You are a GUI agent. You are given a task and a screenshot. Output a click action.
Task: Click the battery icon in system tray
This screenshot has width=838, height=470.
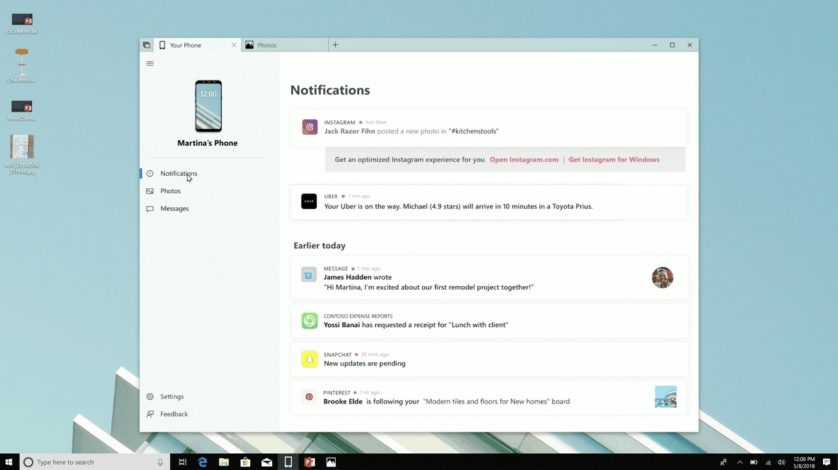click(x=754, y=462)
